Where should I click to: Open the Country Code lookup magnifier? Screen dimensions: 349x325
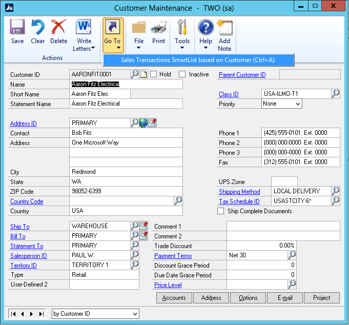178,201
